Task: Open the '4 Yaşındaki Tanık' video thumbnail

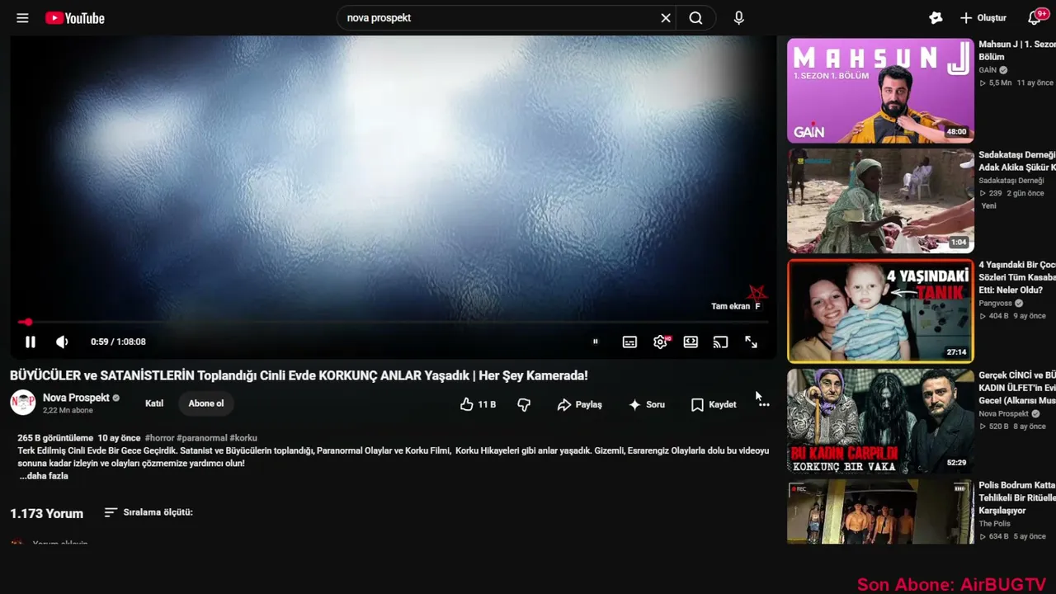Action: coord(880,311)
